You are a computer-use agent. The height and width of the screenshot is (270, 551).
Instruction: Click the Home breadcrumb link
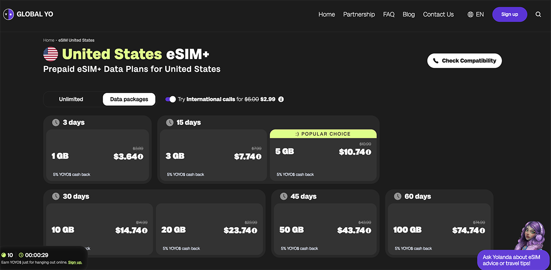click(49, 40)
